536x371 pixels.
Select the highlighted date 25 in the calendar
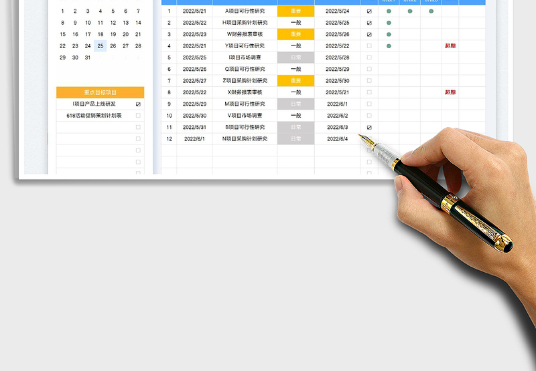coord(100,45)
